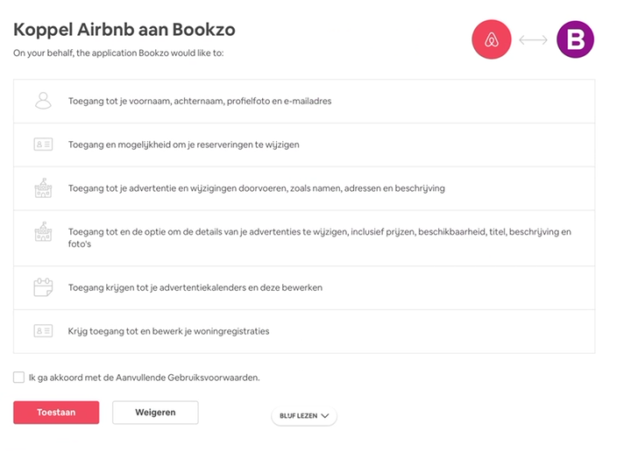
Task: Click the calendar icon beside advertentiekalenders
Action: coord(43,287)
